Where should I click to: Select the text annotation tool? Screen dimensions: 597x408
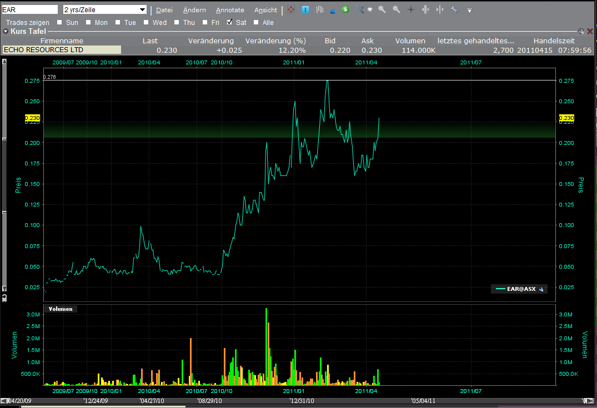tap(305, 9)
